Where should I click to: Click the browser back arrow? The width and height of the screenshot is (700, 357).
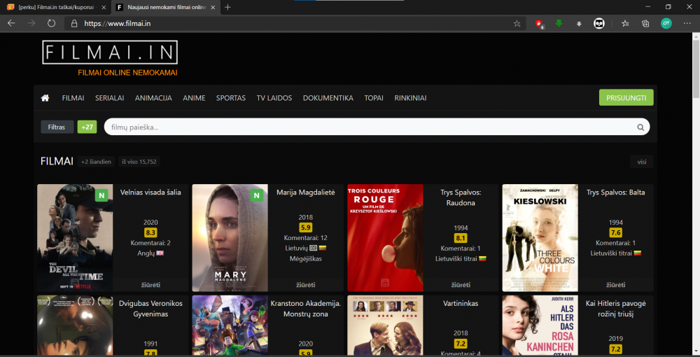[x=11, y=23]
